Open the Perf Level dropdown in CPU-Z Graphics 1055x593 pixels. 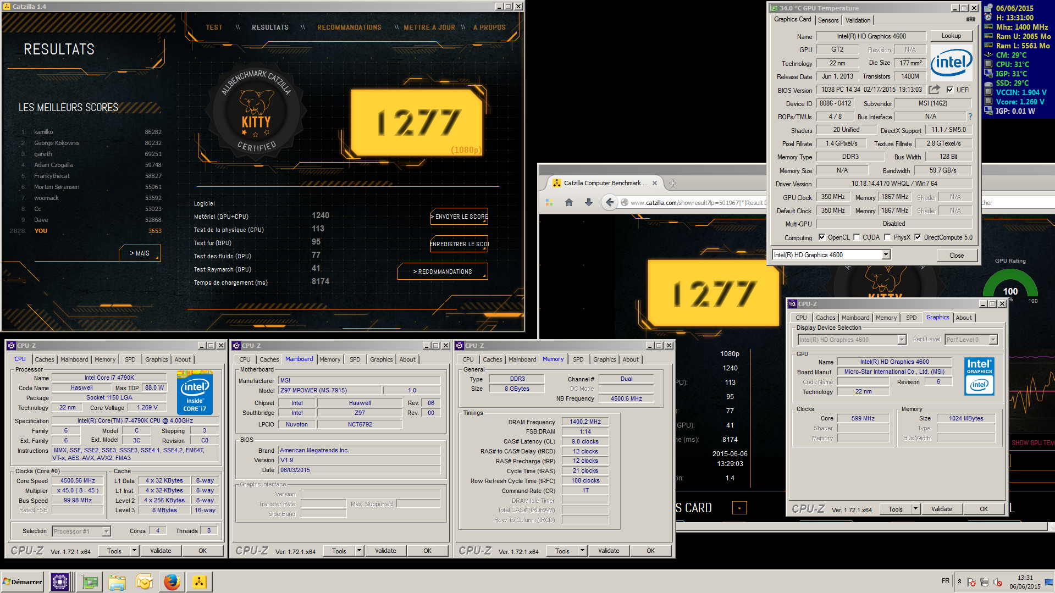[x=993, y=340]
